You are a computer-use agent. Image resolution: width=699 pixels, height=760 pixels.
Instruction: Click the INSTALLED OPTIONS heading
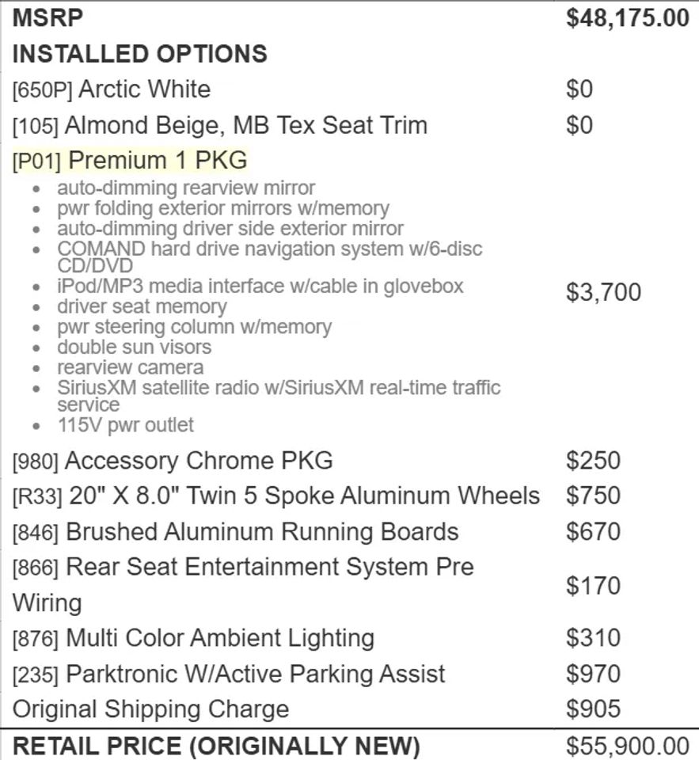[x=139, y=54]
